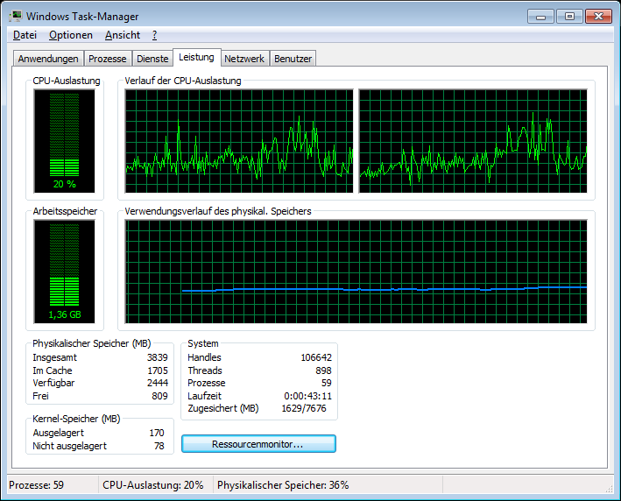This screenshot has height=501, width=621.
Task: Minimize the Task-Manager window
Action: pyautogui.click(x=540, y=17)
